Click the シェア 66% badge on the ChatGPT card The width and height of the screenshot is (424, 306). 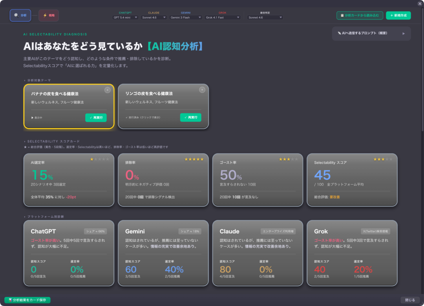pyautogui.click(x=95, y=231)
